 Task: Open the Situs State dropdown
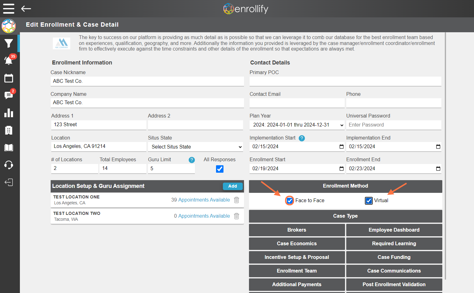196,147
